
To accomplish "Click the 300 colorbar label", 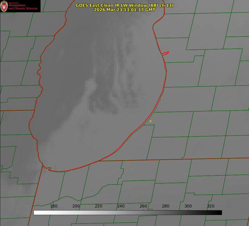I will click(188, 206).
